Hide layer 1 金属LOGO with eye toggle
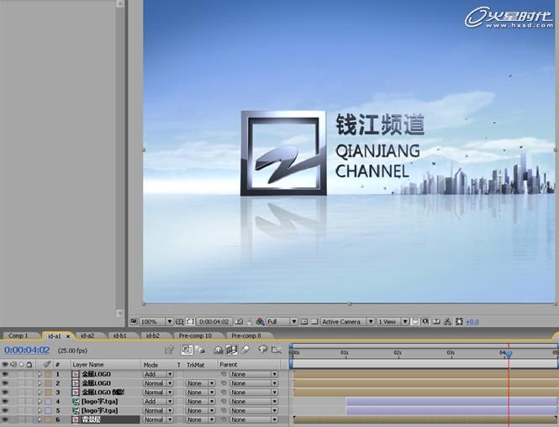Viewport: 559px width, 427px height. [5, 374]
